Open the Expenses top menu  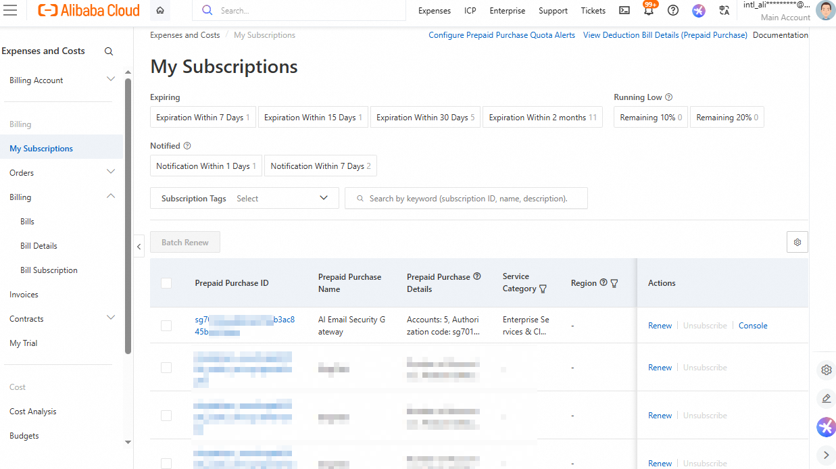(435, 10)
